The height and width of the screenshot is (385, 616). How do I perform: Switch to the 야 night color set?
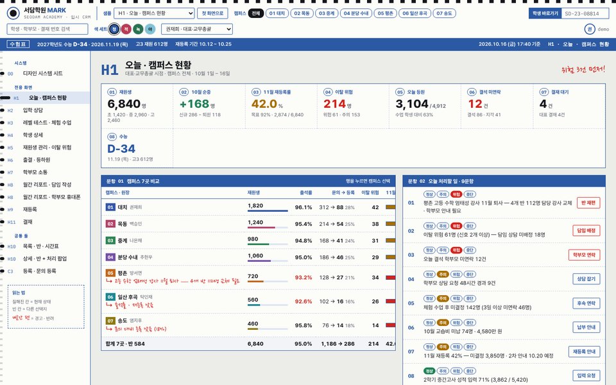tap(150, 29)
